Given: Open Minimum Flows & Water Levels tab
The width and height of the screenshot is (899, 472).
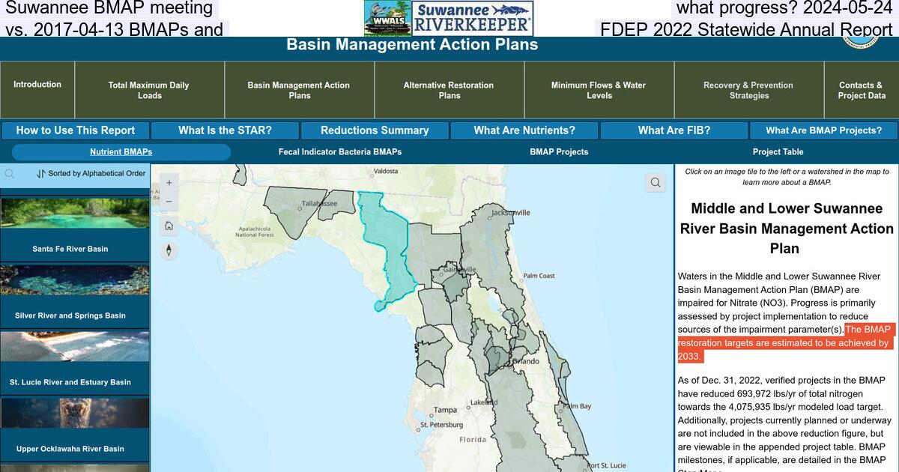Looking at the screenshot, I should click(599, 90).
